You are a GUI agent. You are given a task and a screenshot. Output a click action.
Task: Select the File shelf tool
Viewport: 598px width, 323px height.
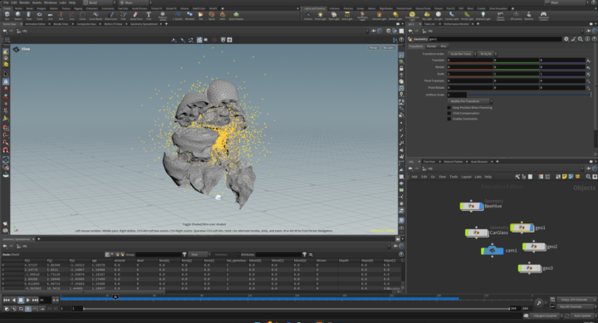tap(201, 15)
